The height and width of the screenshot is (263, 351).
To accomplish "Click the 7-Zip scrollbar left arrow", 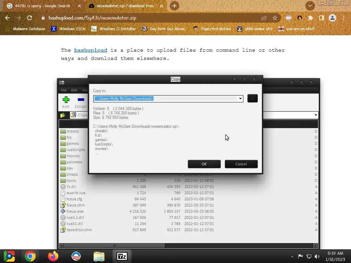I will 62,246.
